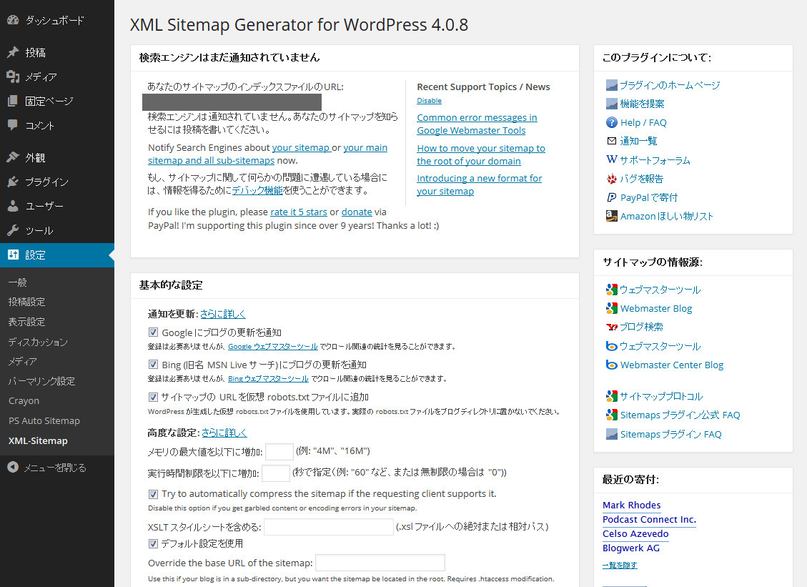This screenshot has height=587, width=807.
Task: Open the ディスカッション submenu item
Action: 38,341
